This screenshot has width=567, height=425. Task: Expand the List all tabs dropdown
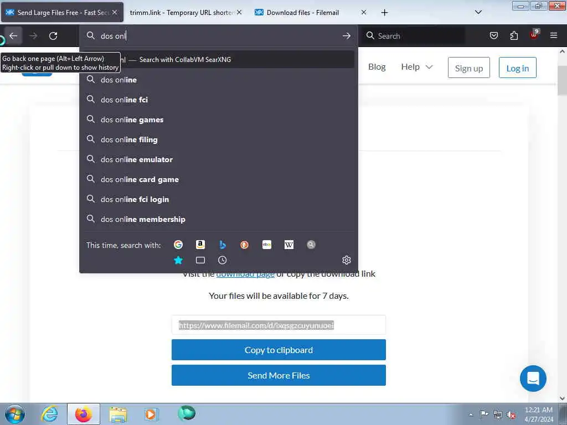(478, 12)
